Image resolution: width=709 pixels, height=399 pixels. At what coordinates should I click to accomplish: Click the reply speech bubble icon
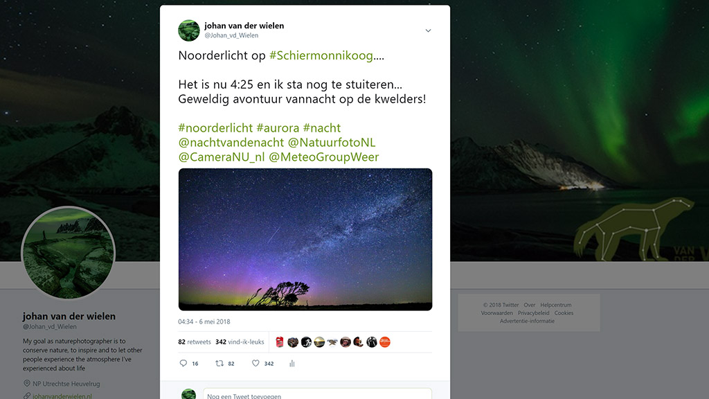[183, 363]
